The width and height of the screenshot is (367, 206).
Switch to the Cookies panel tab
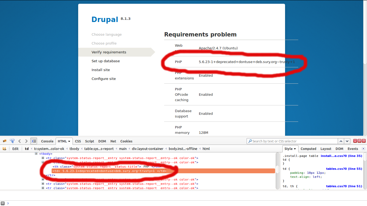[x=126, y=141]
